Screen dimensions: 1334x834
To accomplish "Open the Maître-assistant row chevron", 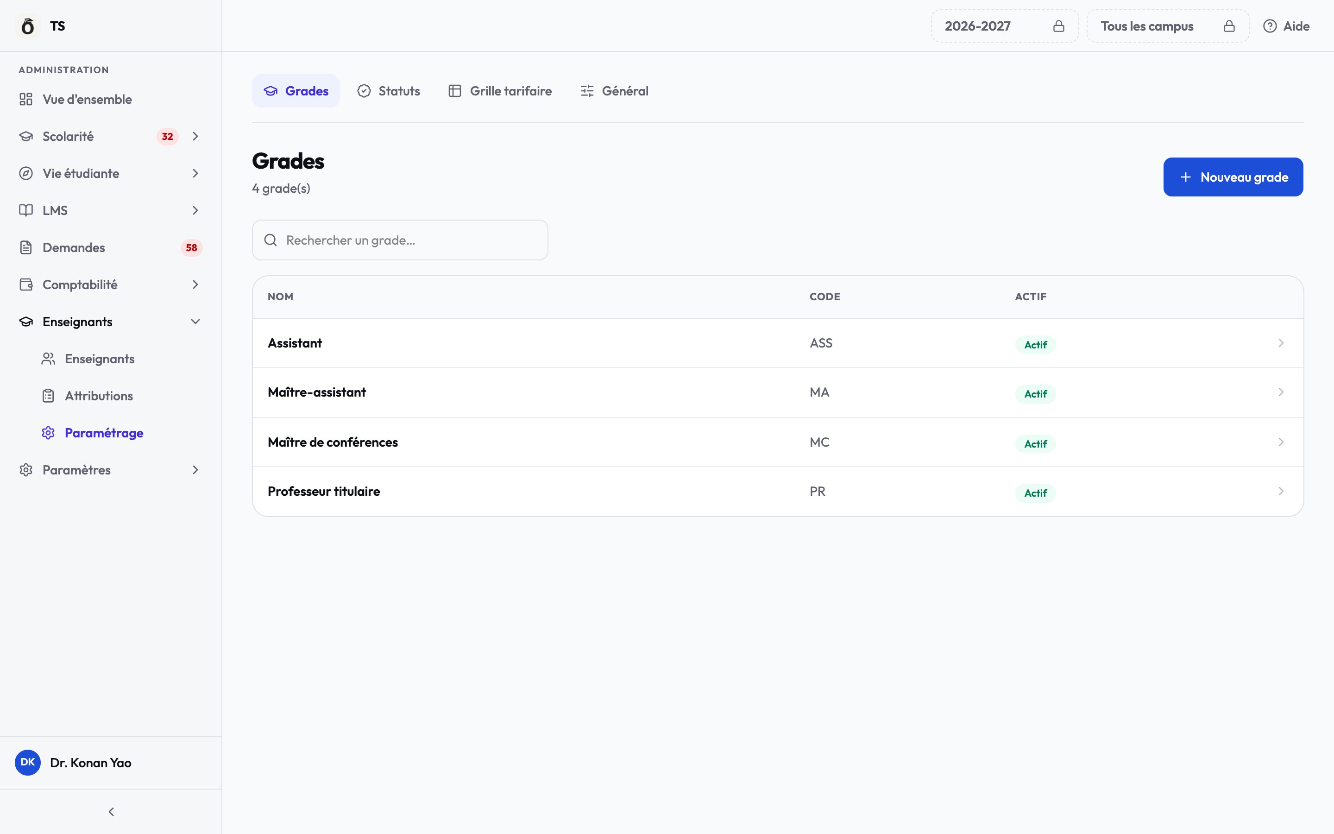I will point(1281,392).
